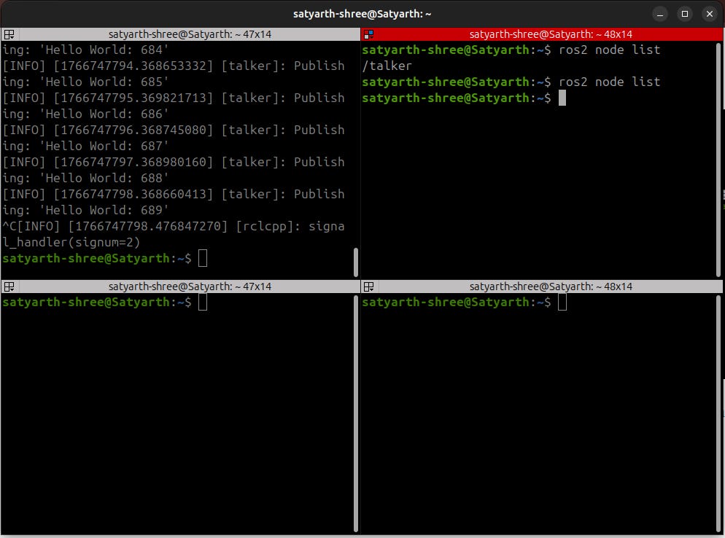Click the top-left terminal scrollbar handle
725x538 pixels.
(355, 262)
